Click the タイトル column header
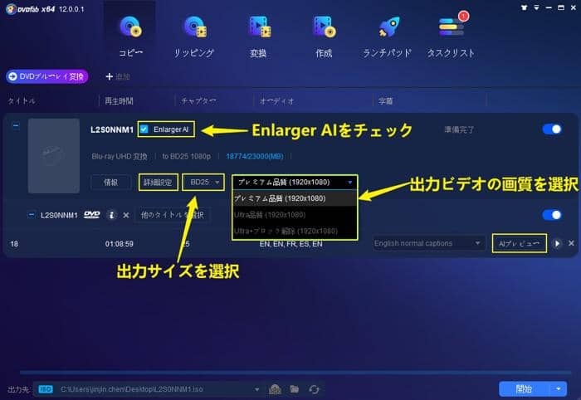The width and height of the screenshot is (581, 400). 22,101
